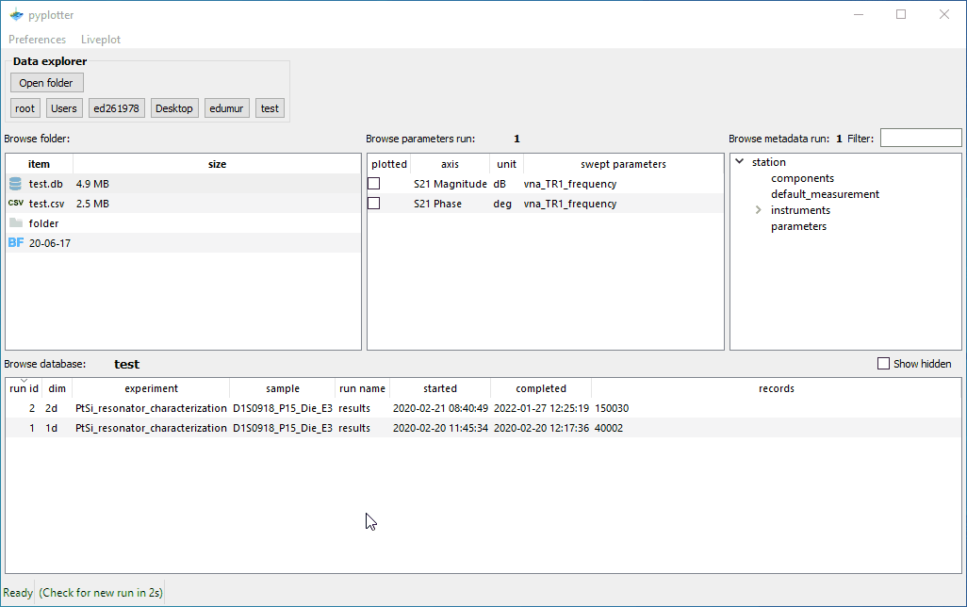Go to the root path button
967x607 pixels.
25,108
